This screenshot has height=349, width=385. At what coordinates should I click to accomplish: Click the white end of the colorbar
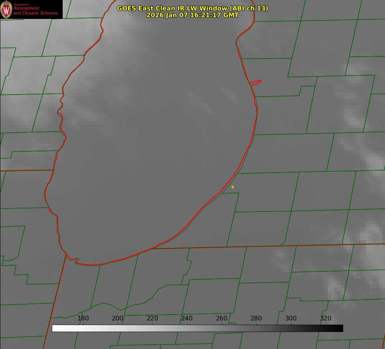click(x=55, y=329)
